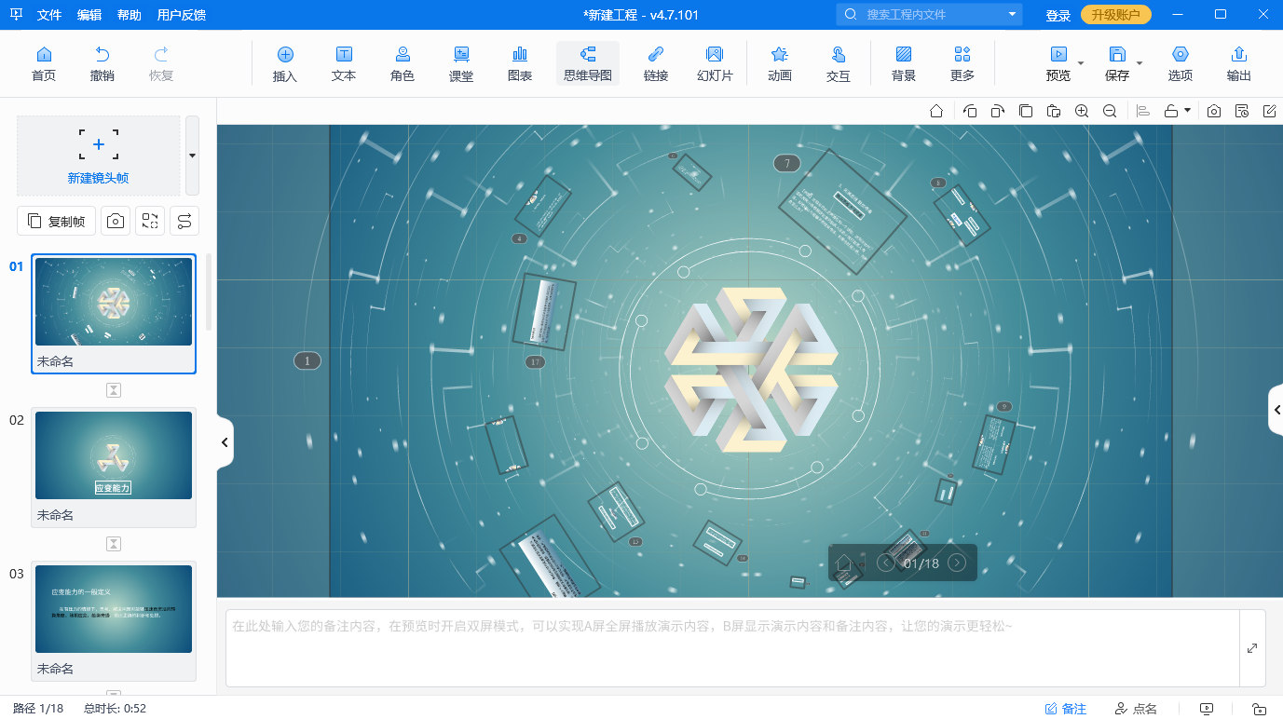Click the transition hourglass after frame 02
Image resolution: width=1283 pixels, height=719 pixels.
114,544
